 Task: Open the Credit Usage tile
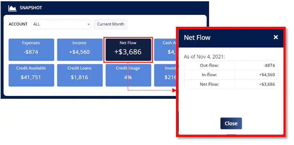[x=128, y=75]
